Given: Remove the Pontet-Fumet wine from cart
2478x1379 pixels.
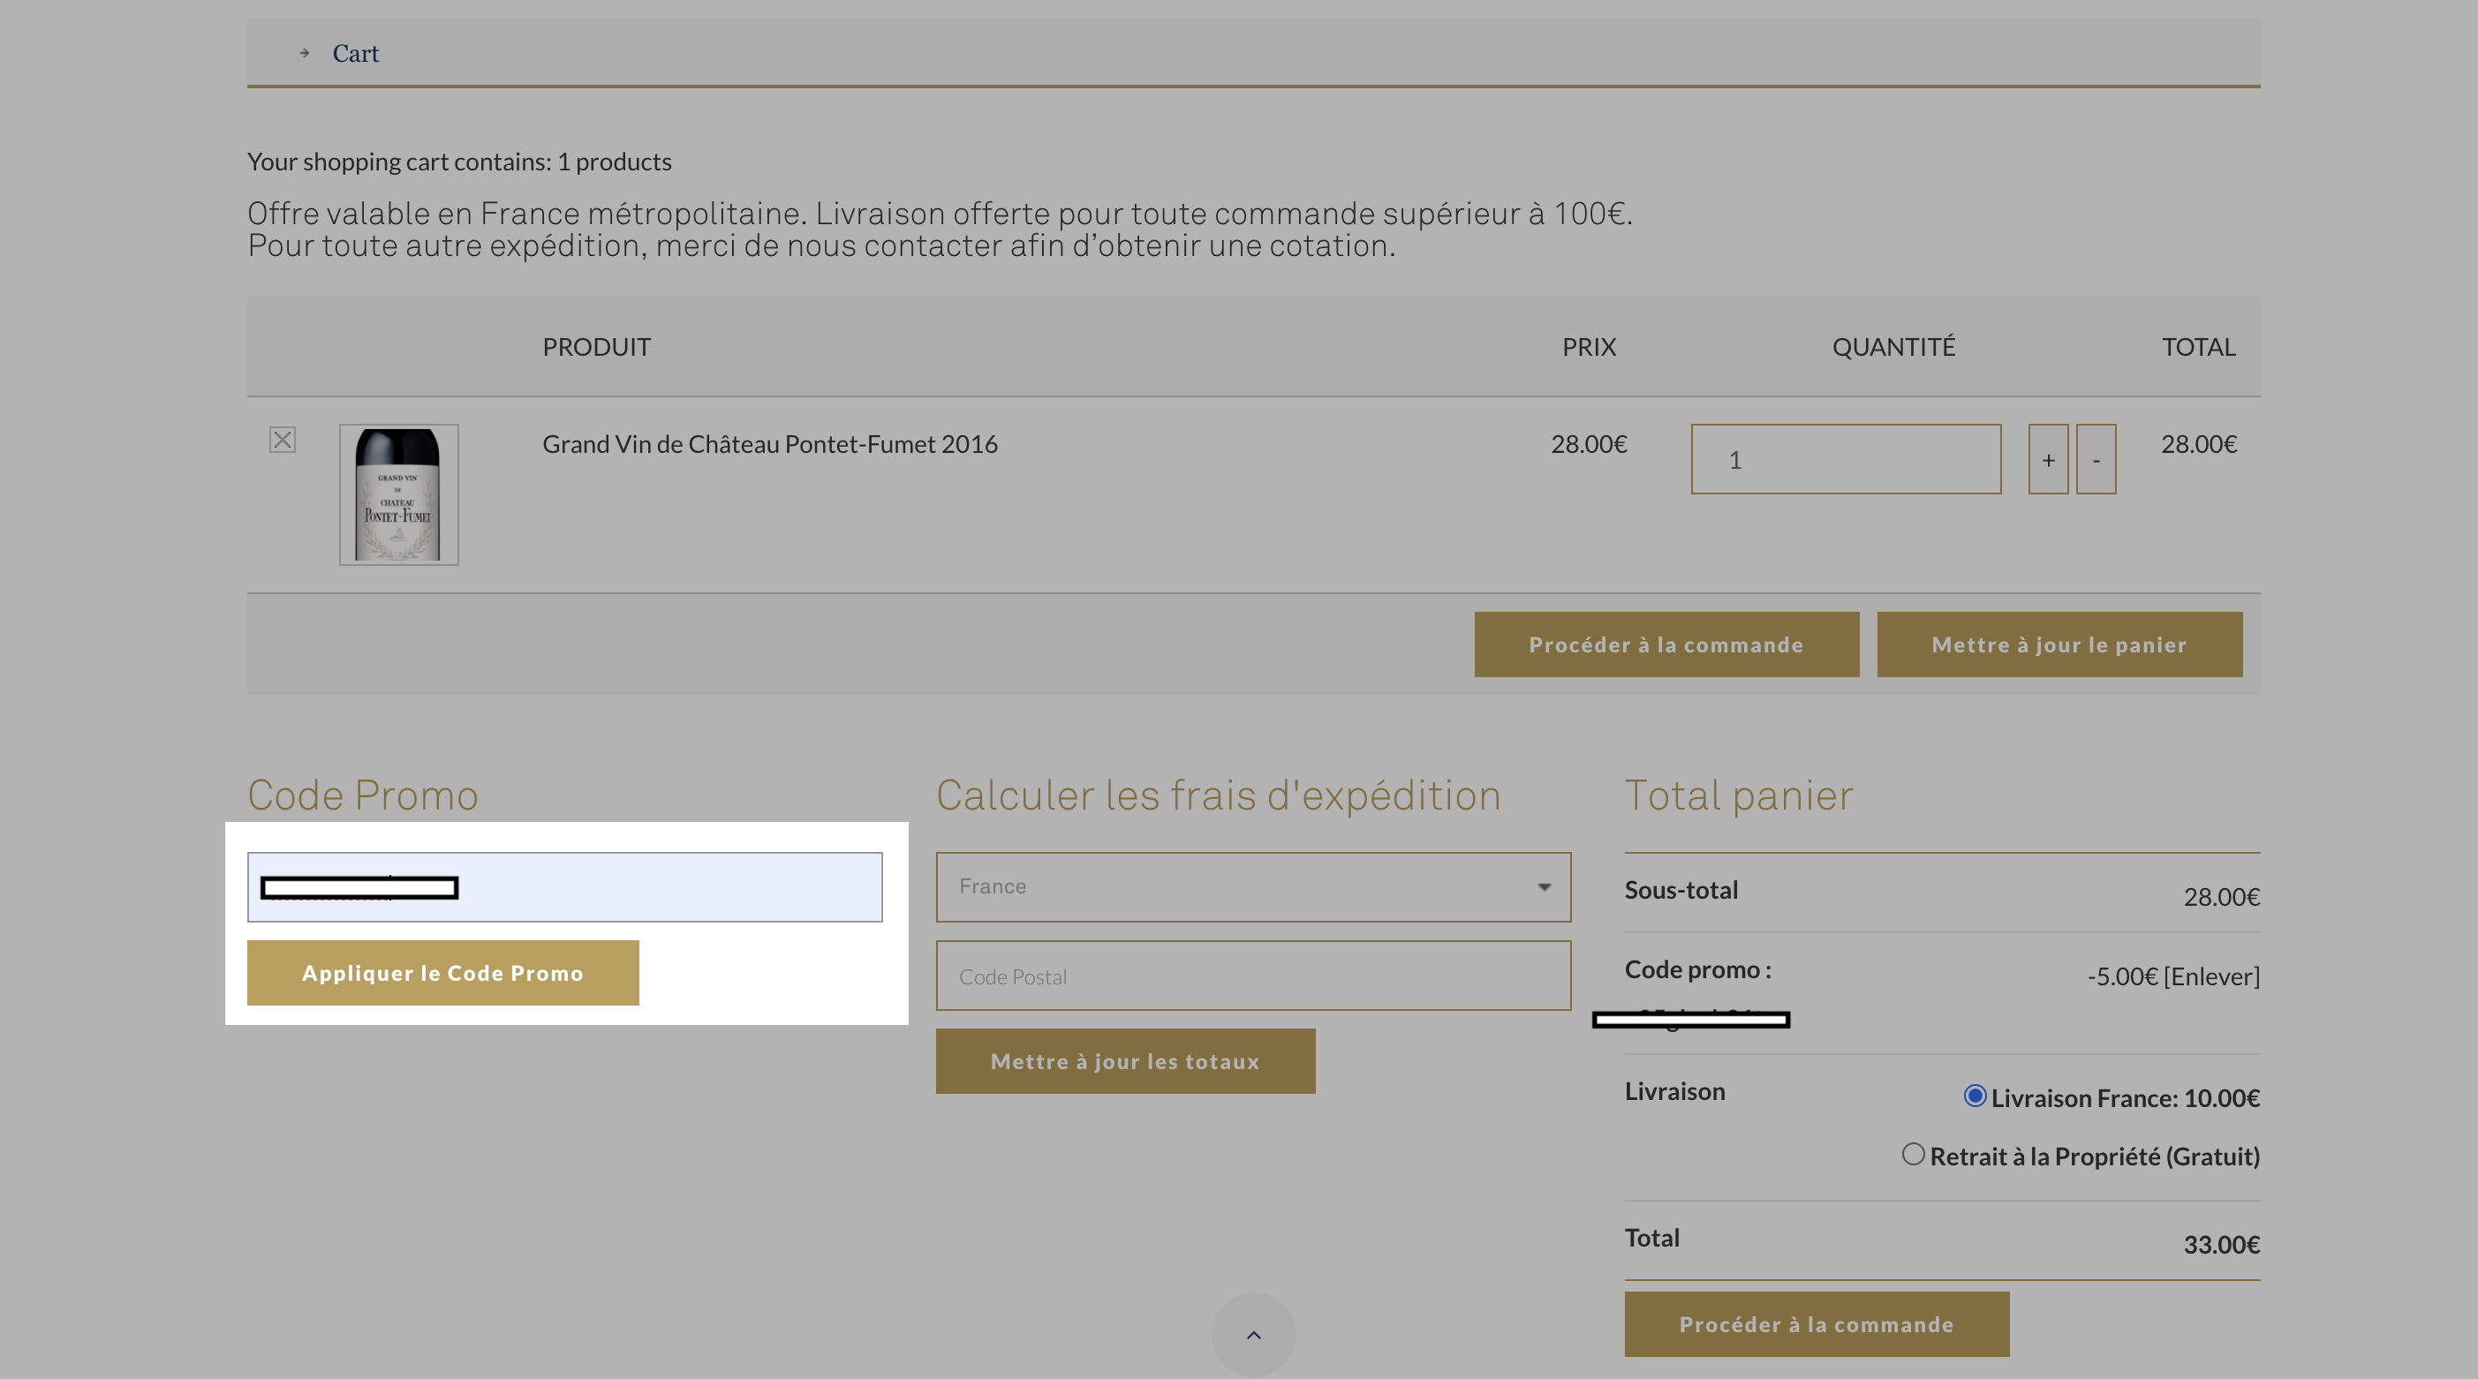Looking at the screenshot, I should [x=282, y=441].
